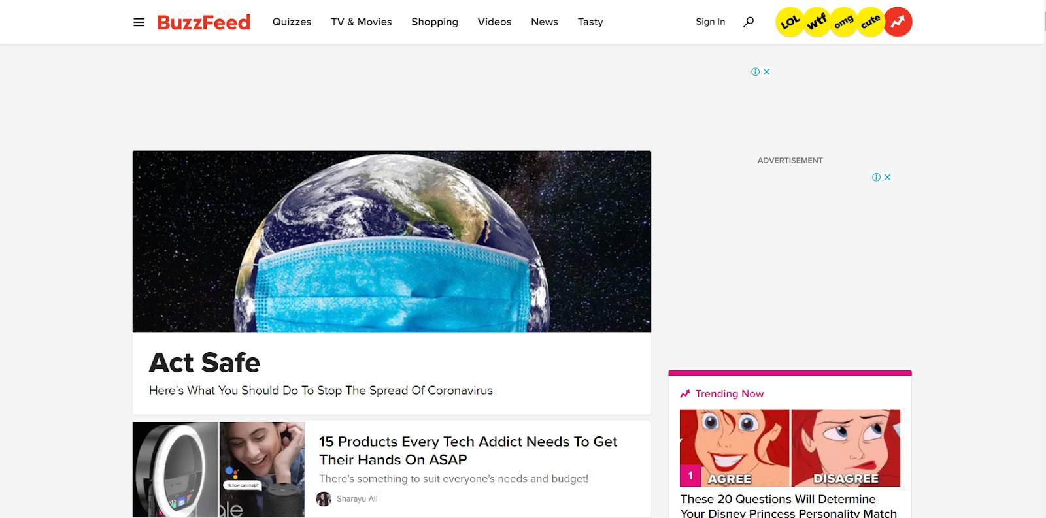Open 15 Products Tech Addict article

[x=468, y=451]
